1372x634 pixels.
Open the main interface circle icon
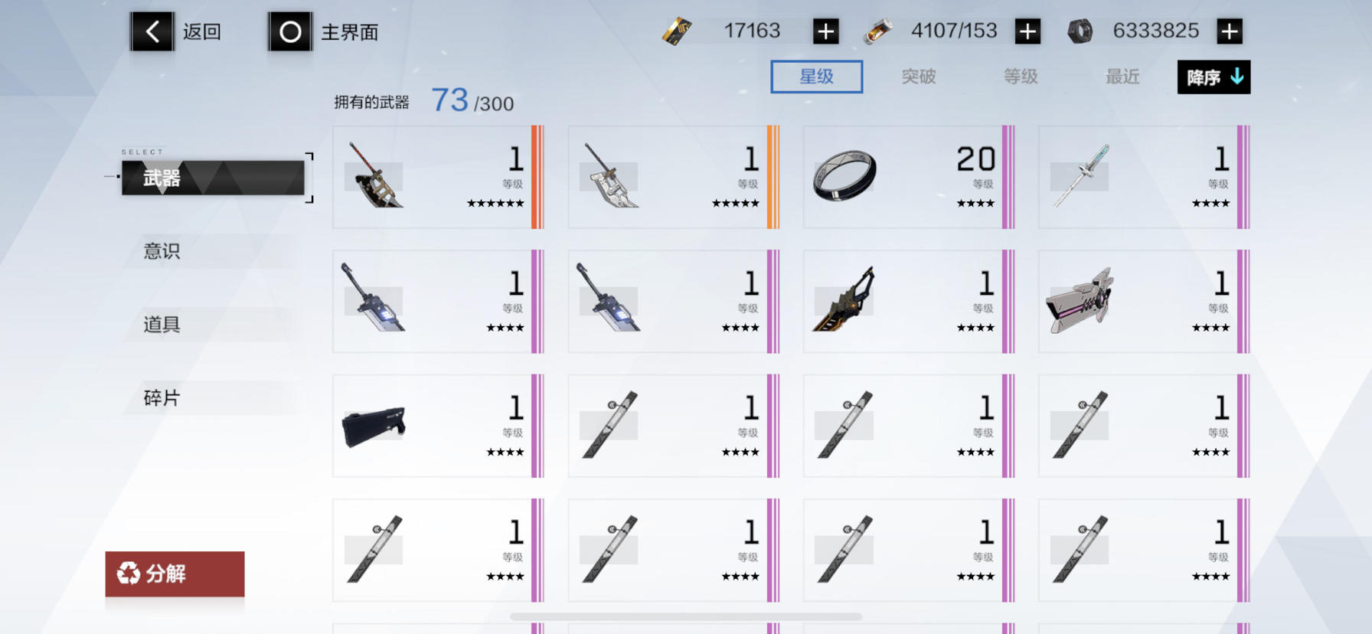pyautogui.click(x=289, y=31)
